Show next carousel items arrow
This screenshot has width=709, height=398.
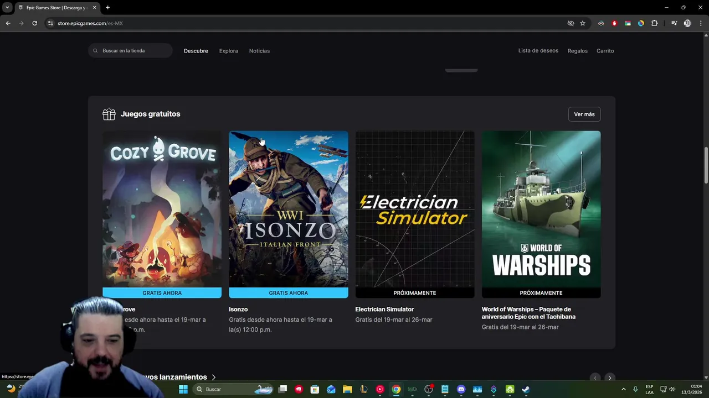(610, 378)
